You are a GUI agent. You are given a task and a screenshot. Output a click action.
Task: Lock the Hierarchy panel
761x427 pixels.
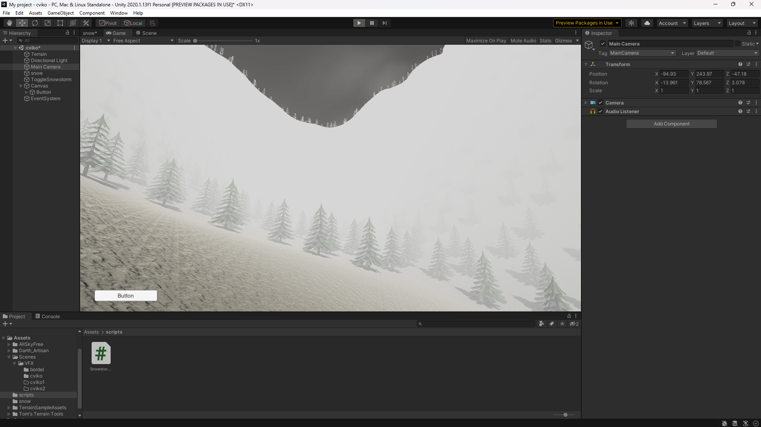coord(67,33)
